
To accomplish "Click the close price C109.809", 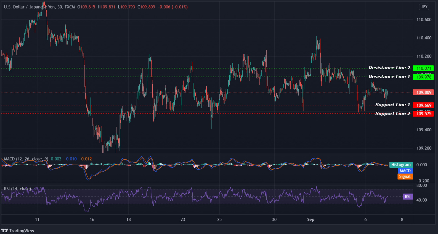I will 146,7.
